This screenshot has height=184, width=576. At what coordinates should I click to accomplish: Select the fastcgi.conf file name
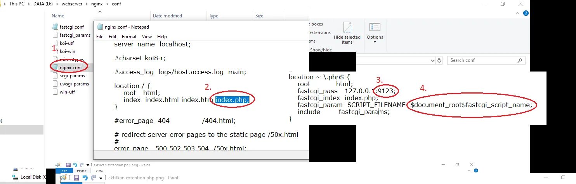click(x=71, y=27)
